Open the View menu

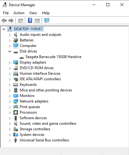coord(33,13)
